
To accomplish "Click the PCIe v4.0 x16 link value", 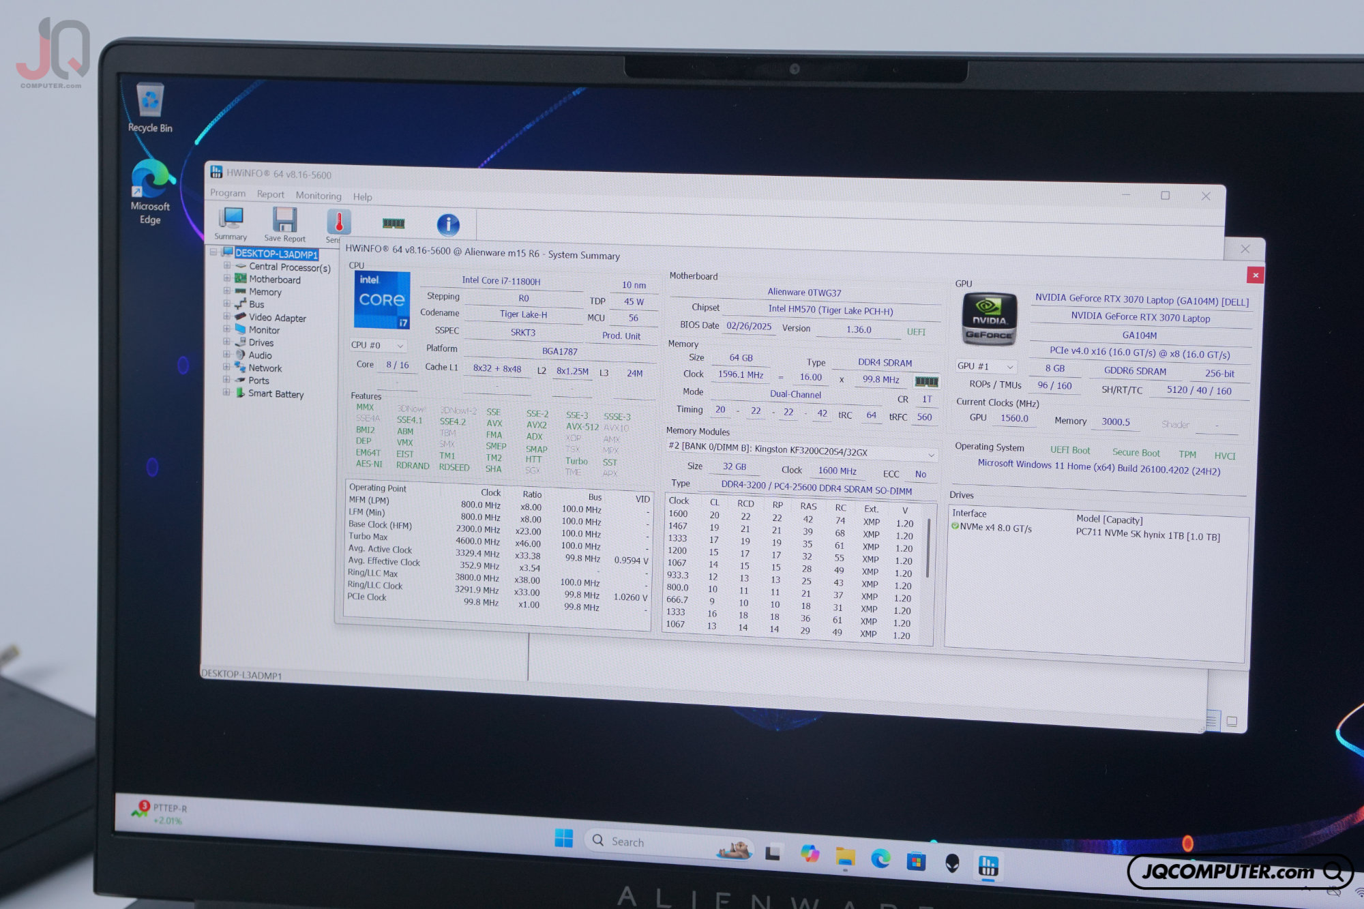I will click(x=1140, y=353).
